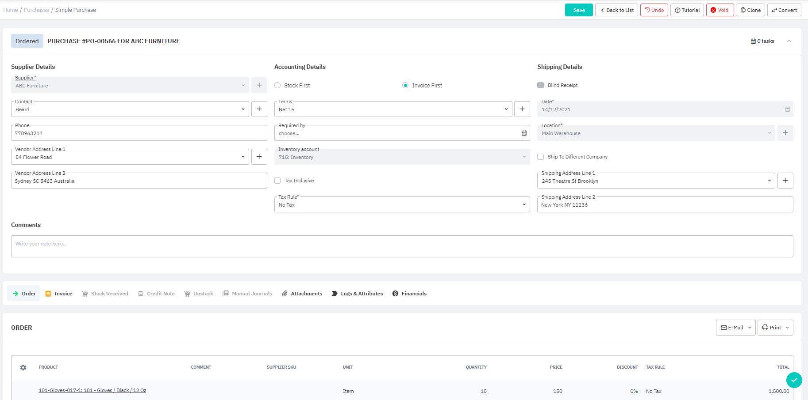The height and width of the screenshot is (400, 808).
Task: Switch to Order tab
Action: 24,294
